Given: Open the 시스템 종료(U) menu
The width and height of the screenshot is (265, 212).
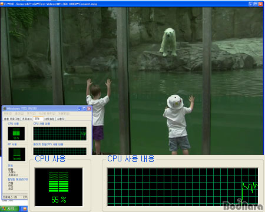Looking at the screenshot, I should (x=47, y=114).
